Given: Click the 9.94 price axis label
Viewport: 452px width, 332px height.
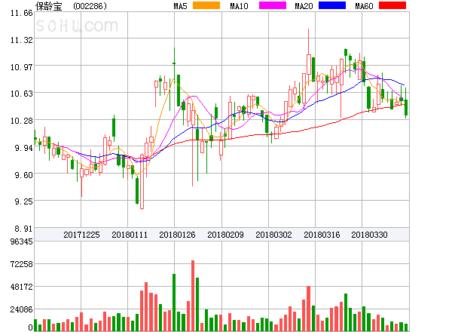Looking at the screenshot, I should pyautogui.click(x=23, y=148).
